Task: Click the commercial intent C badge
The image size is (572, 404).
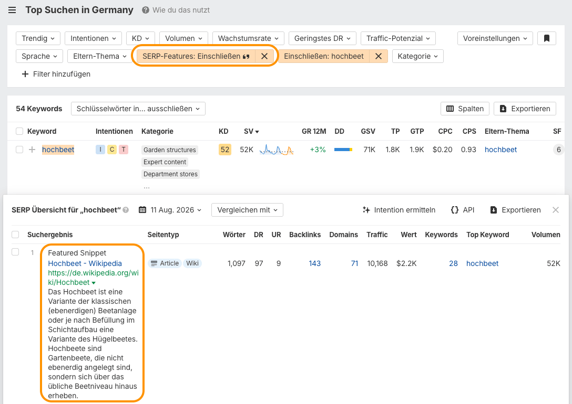Action: pyautogui.click(x=112, y=150)
